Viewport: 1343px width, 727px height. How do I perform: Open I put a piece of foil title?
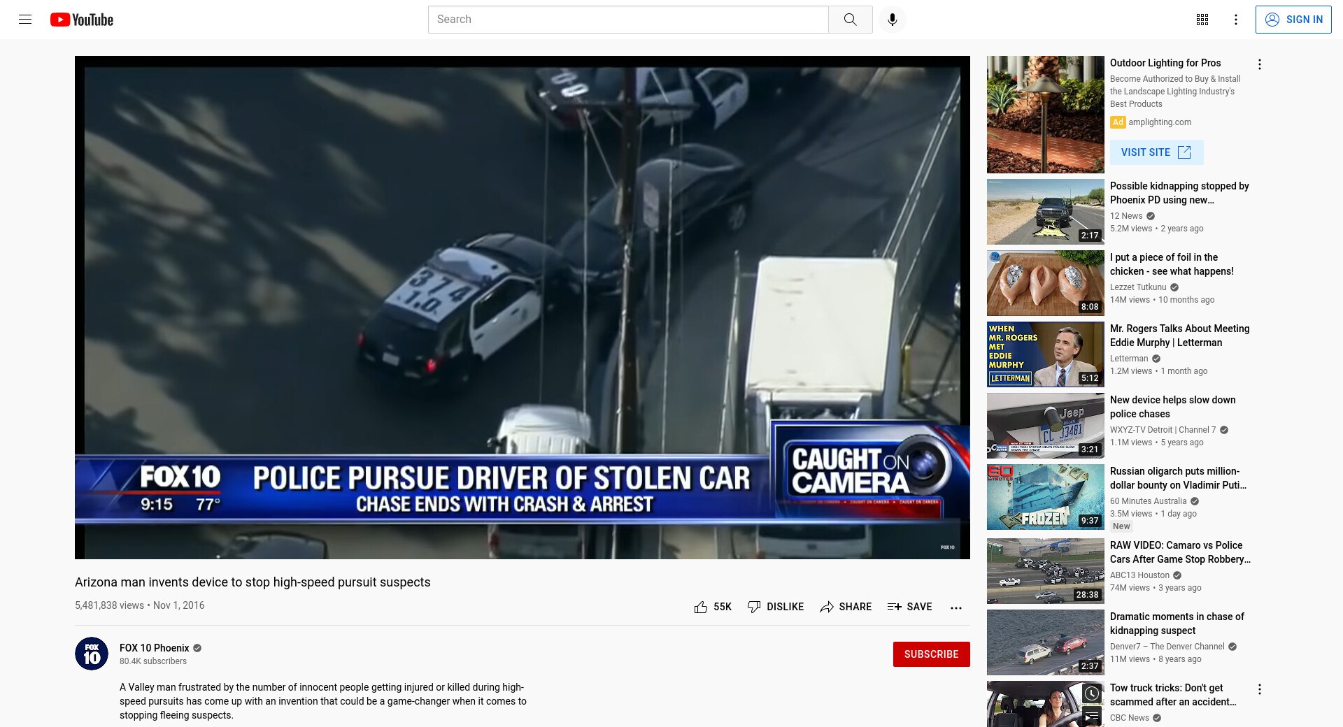click(1172, 264)
